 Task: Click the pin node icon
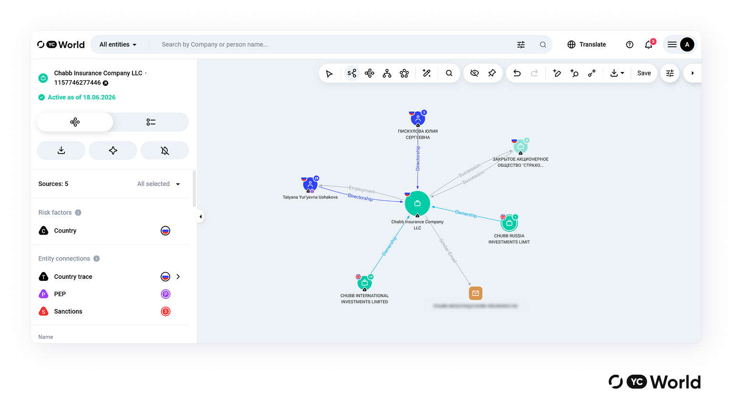pyautogui.click(x=492, y=73)
